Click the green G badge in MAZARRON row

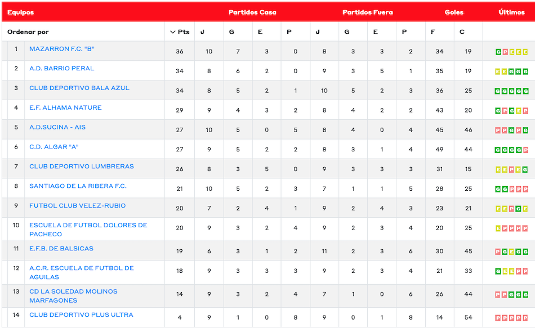tap(498, 52)
